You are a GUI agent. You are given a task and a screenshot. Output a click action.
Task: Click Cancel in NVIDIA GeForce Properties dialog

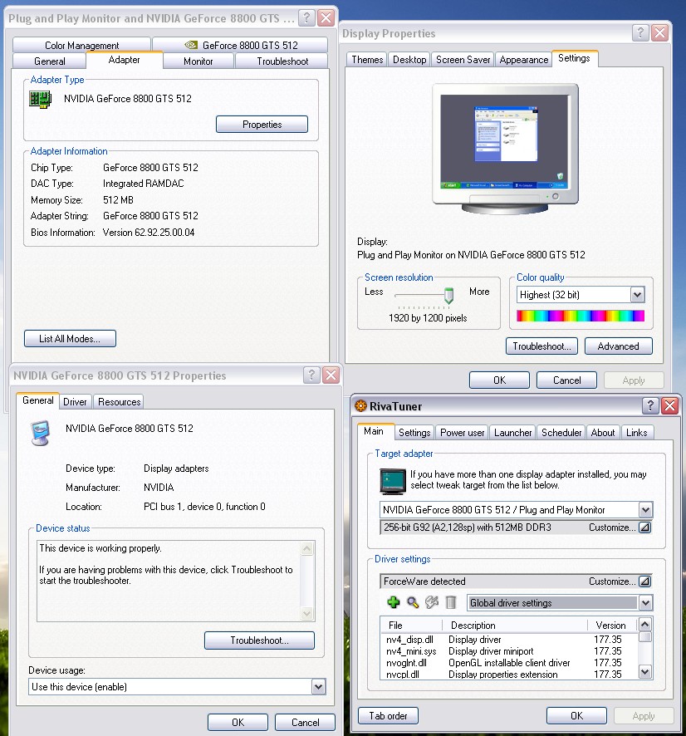pyautogui.click(x=305, y=723)
